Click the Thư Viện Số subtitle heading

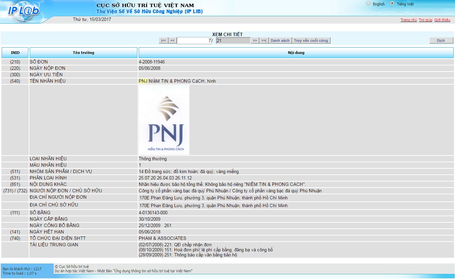(150, 11)
